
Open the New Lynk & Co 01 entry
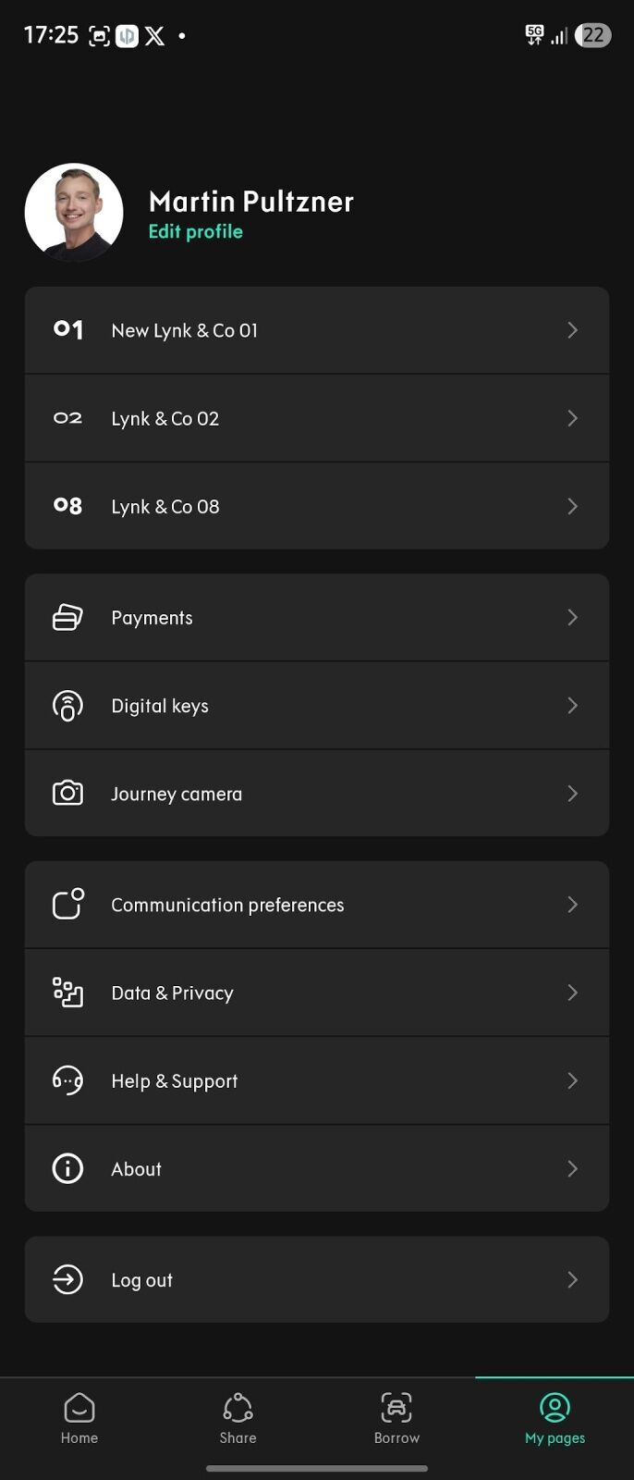coord(185,330)
